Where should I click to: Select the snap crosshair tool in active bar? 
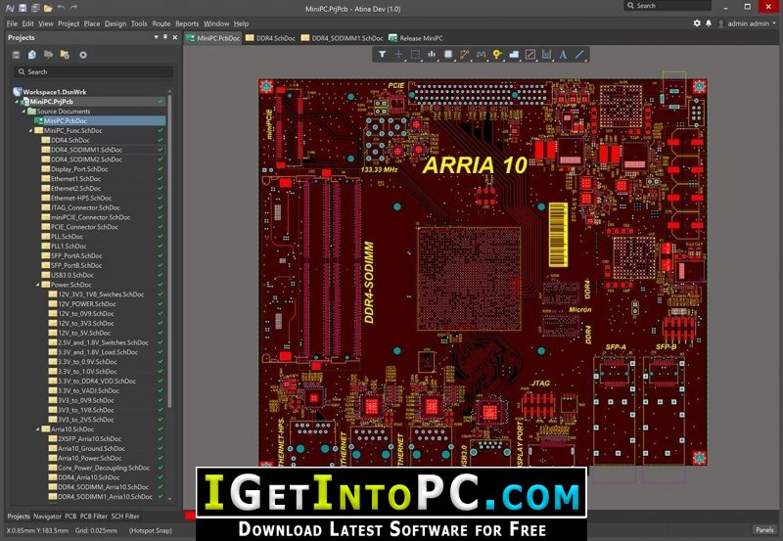[398, 55]
